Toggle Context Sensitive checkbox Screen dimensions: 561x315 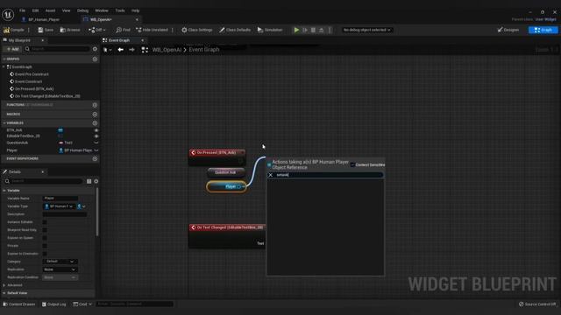point(352,164)
